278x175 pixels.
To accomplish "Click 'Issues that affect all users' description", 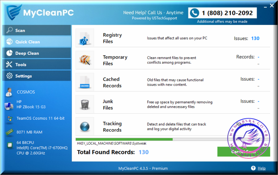I will pyautogui.click(x=177, y=38).
